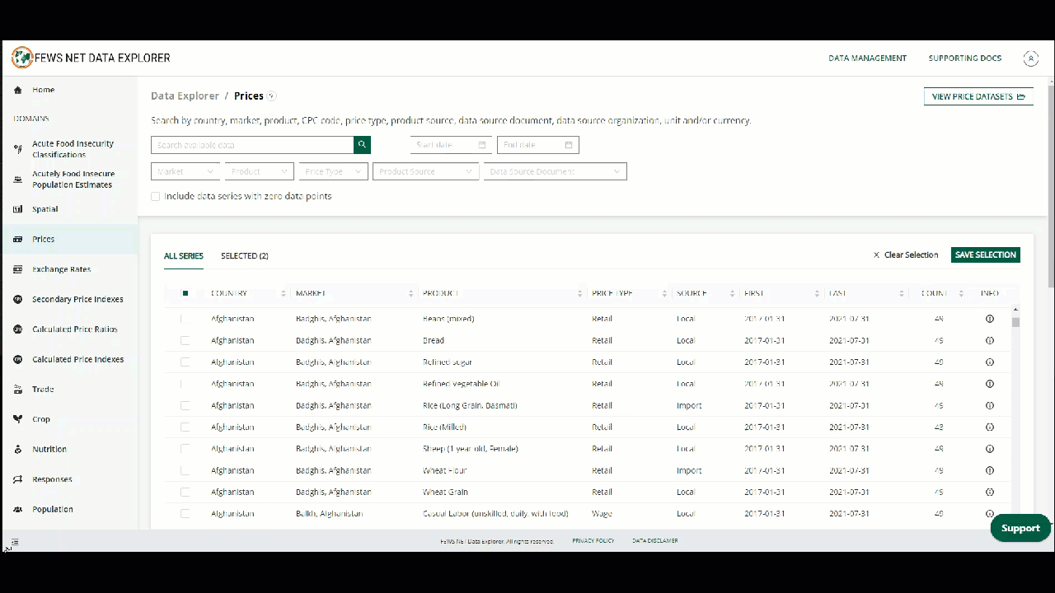Click the search available data field
This screenshot has height=593, width=1055.
coord(252,145)
